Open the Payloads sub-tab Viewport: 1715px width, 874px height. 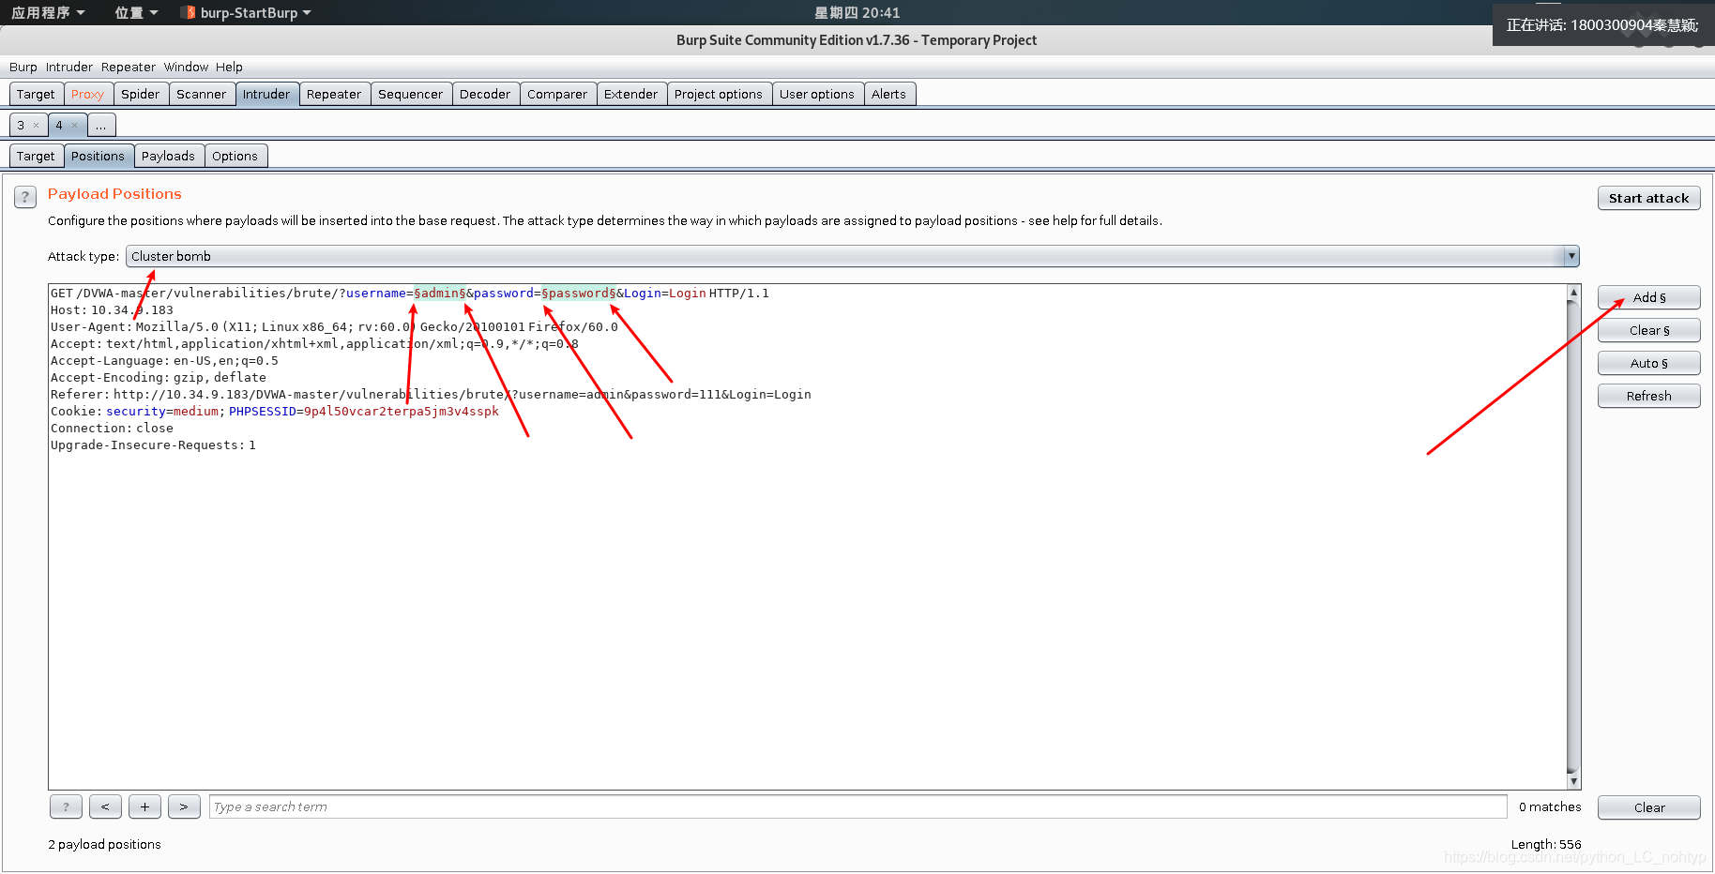pos(168,156)
